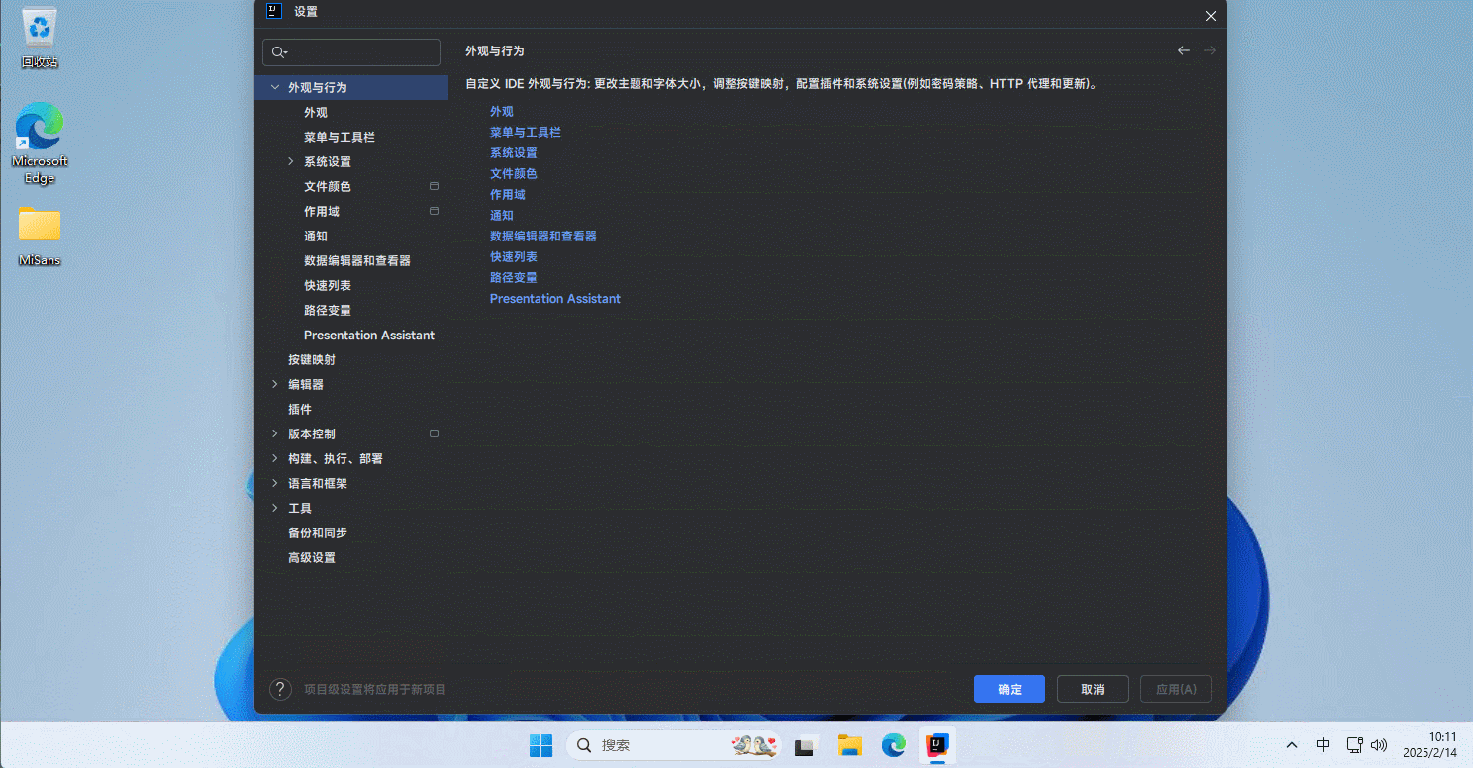Expand the 系统设置 tree node
The height and width of the screenshot is (768, 1473).
290,161
